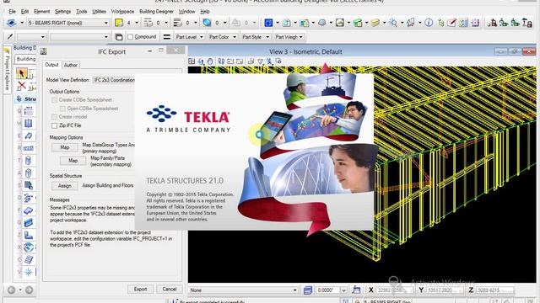Click the Assign Building and Floors button
Viewport: 540px width, 303px height.
click(65, 186)
